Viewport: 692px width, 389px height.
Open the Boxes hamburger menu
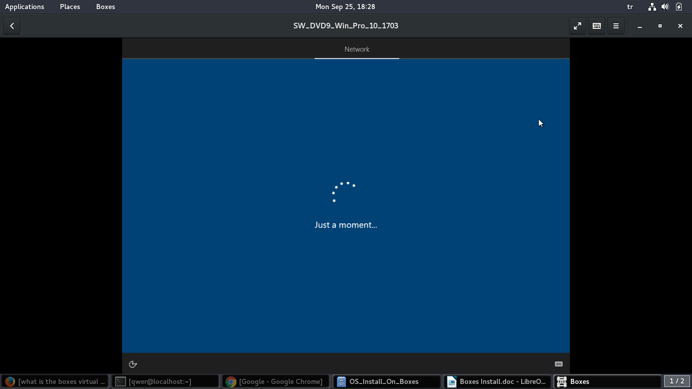click(x=616, y=26)
